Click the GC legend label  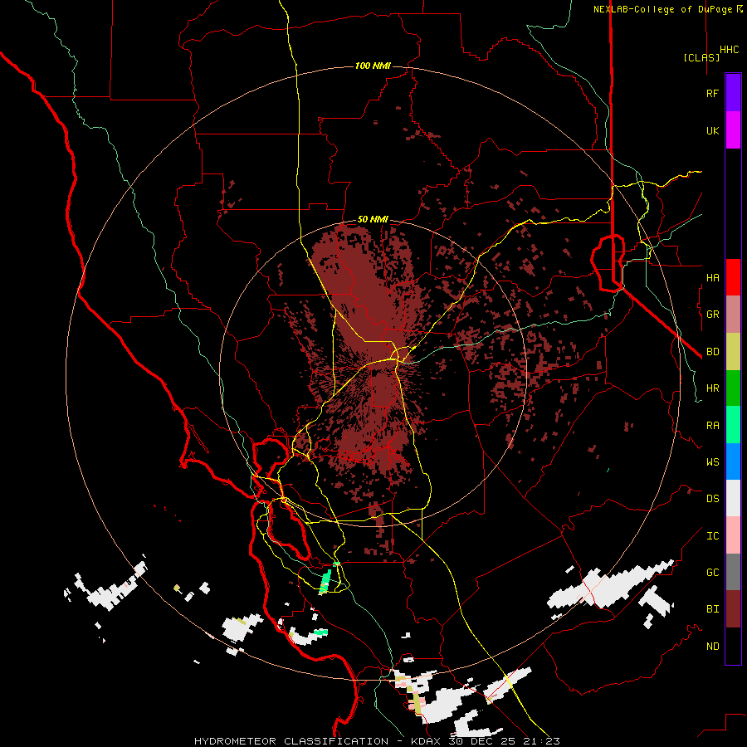pyautogui.click(x=712, y=572)
